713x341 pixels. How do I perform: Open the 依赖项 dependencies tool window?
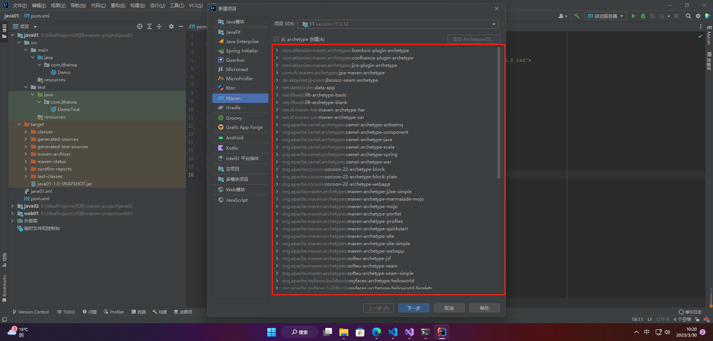click(x=183, y=312)
